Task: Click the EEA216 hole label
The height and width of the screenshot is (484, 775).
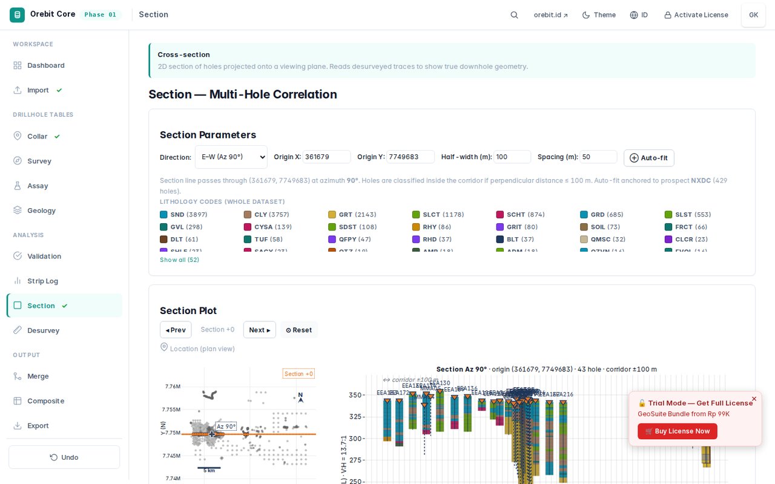Action: (562, 394)
